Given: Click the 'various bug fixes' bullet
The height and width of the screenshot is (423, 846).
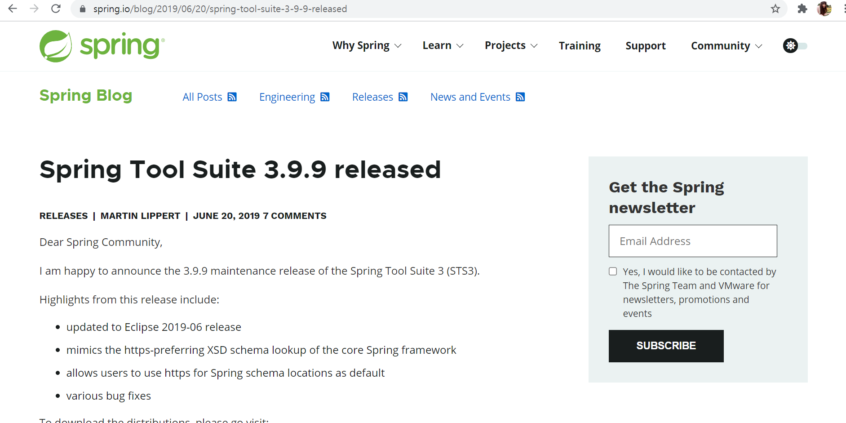Looking at the screenshot, I should 109,396.
